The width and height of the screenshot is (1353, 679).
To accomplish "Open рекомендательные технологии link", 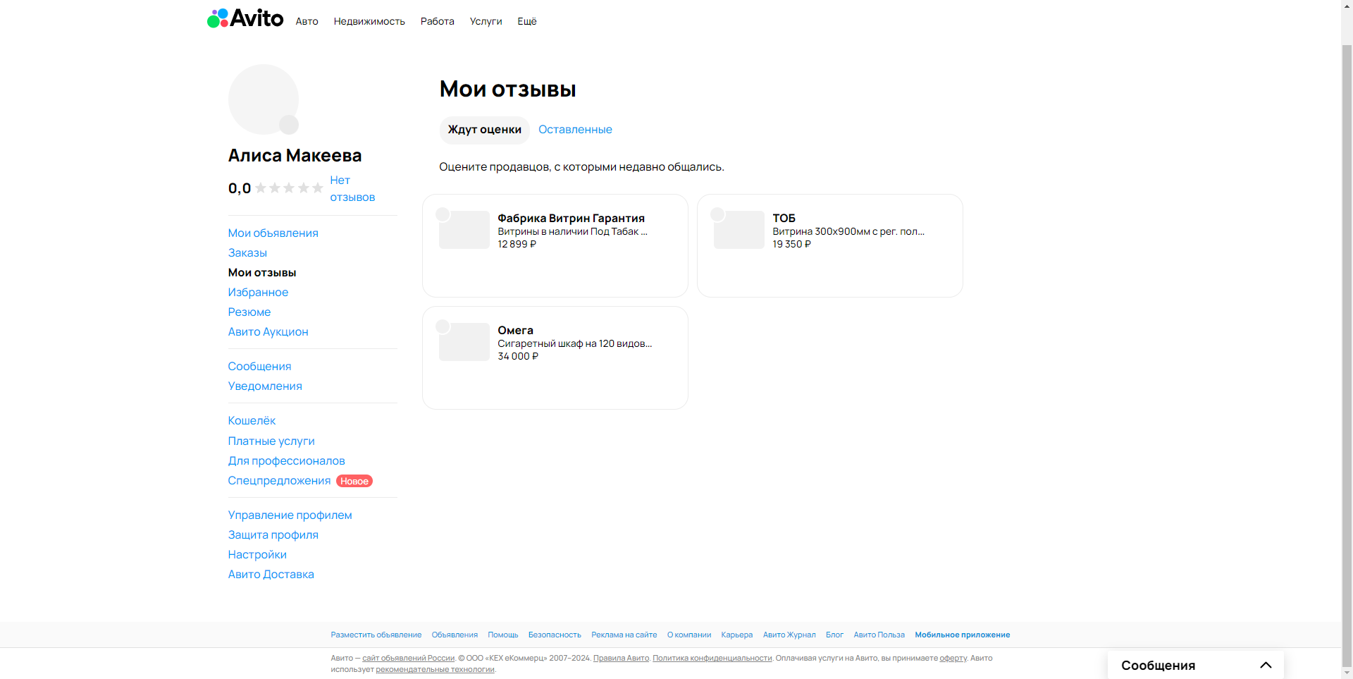I will pos(435,670).
